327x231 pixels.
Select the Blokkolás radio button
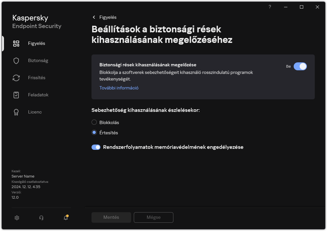point(94,122)
